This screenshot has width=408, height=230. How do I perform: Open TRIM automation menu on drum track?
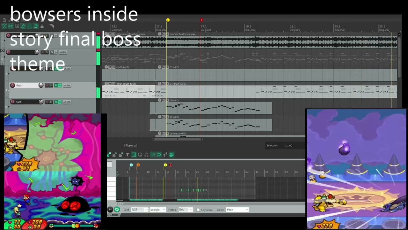coord(67,85)
